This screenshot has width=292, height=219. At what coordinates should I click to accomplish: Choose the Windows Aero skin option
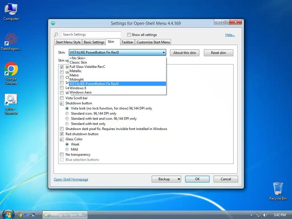coord(117,92)
